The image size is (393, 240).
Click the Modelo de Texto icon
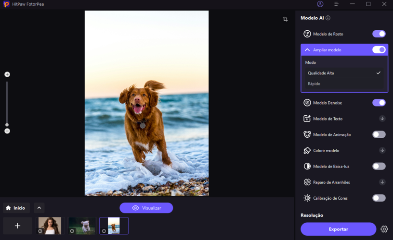[x=307, y=119]
